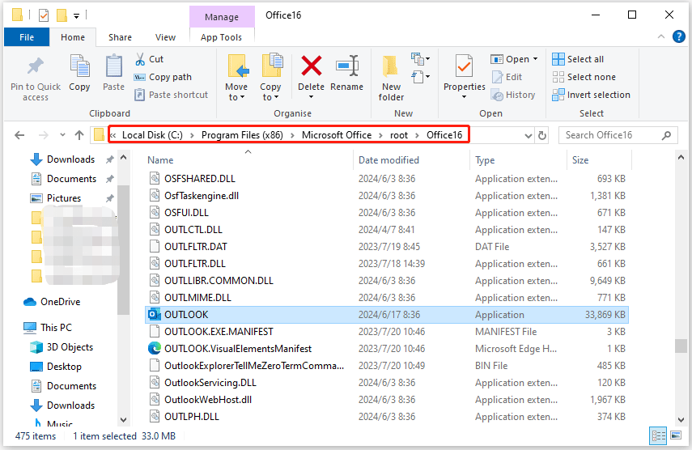Open the address bar history dropdown
The height and width of the screenshot is (450, 692).
tap(524, 135)
